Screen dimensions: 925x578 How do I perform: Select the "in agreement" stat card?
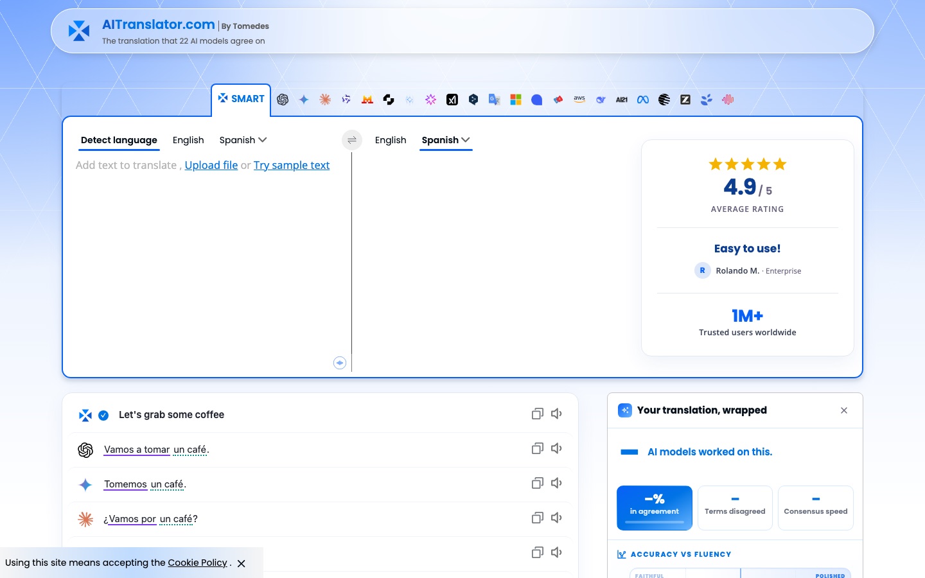655,508
